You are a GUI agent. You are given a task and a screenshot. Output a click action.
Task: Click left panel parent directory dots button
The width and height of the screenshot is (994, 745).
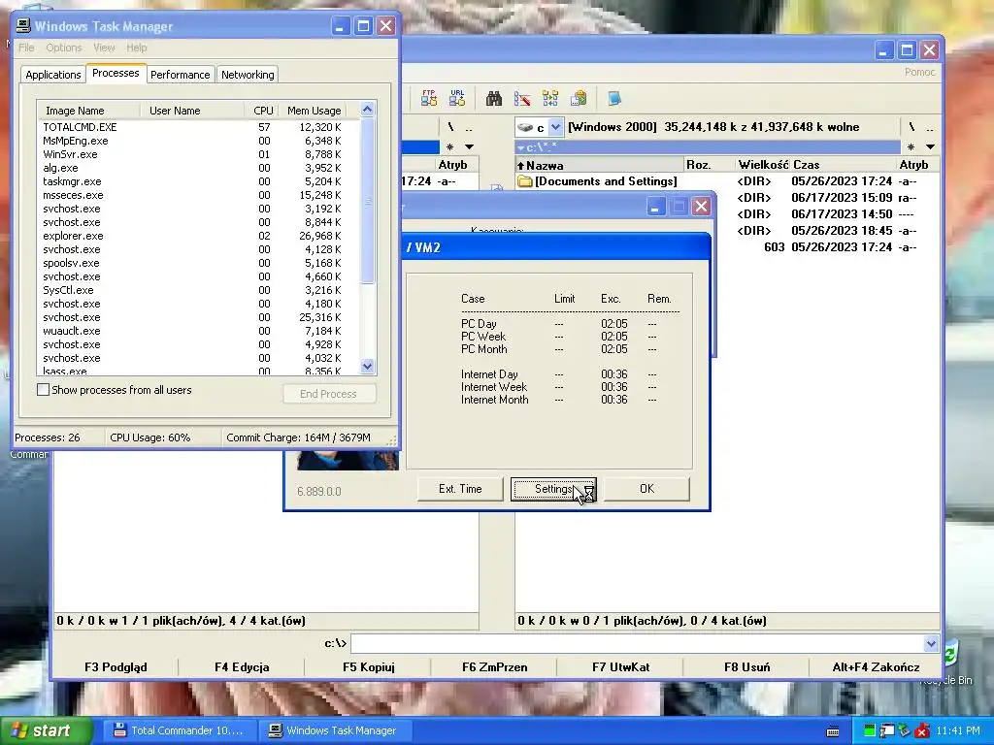[469, 127]
